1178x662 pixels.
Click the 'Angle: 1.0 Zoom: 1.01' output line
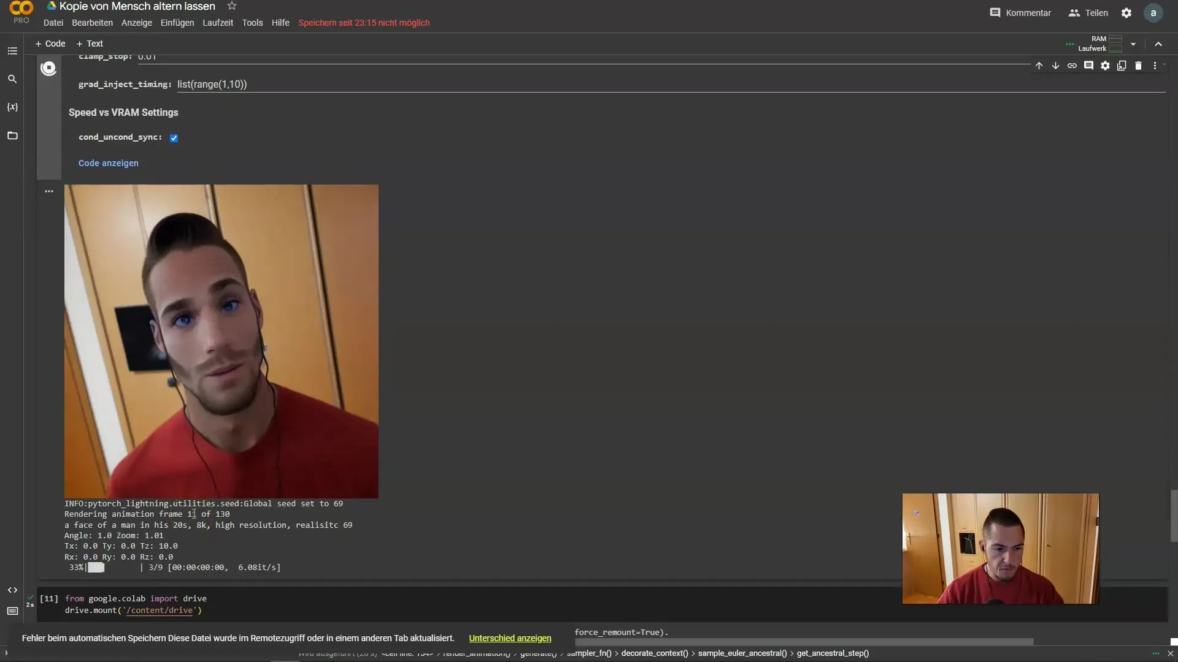point(114,536)
